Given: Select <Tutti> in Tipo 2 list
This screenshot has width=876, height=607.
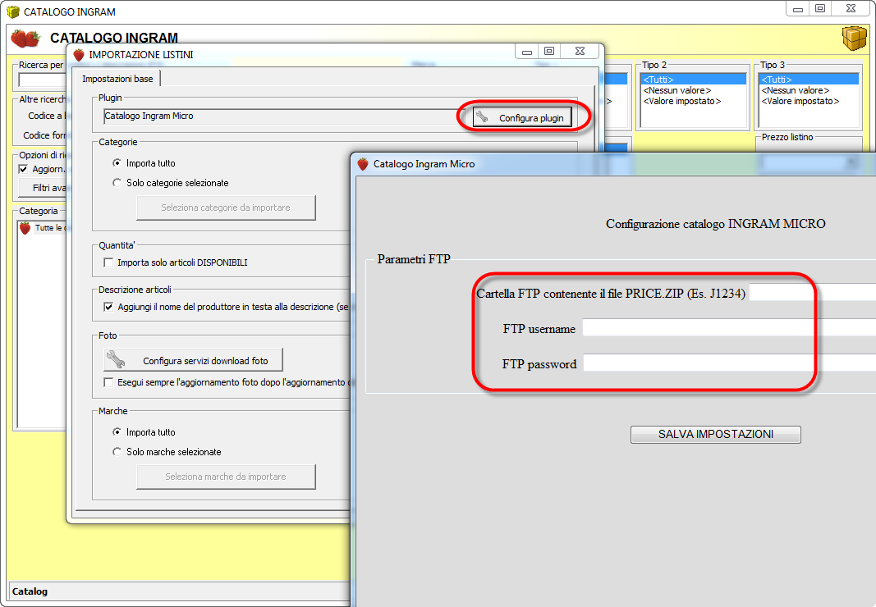Looking at the screenshot, I should pos(693,80).
